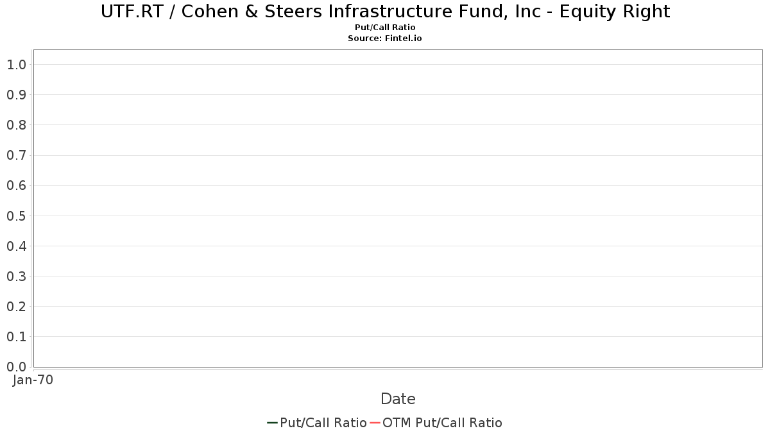This screenshot has height=433, width=770.
Task: Click the Put/Call Ratio subtitle under the title
Action: click(x=385, y=28)
